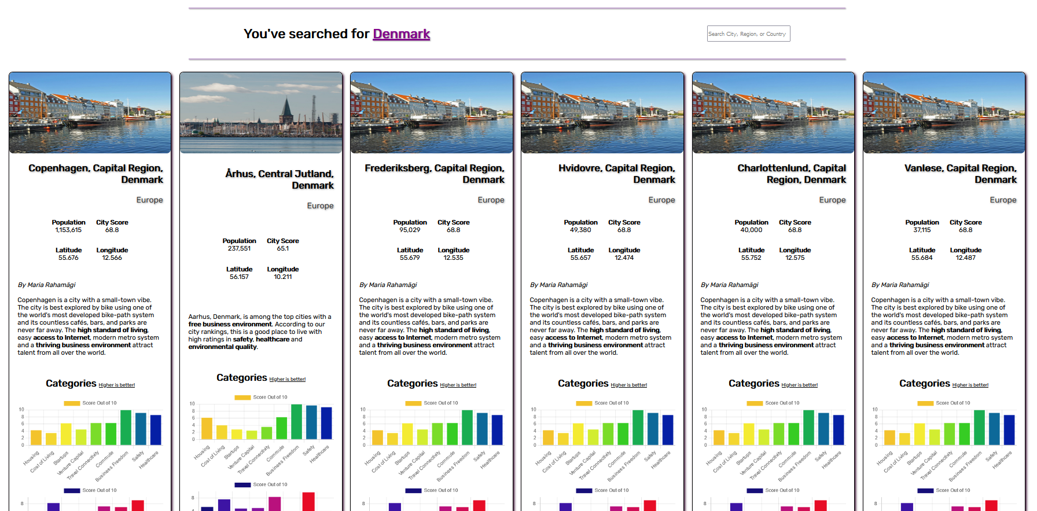Toggle navy 'Score Out of 10' legend in Copenhagen card
Image resolution: width=1037 pixels, height=511 pixels.
tap(90, 490)
